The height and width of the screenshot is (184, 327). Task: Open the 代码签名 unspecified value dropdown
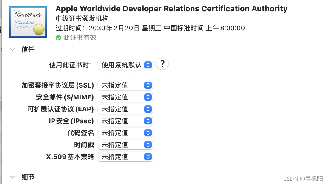[x=125, y=133]
